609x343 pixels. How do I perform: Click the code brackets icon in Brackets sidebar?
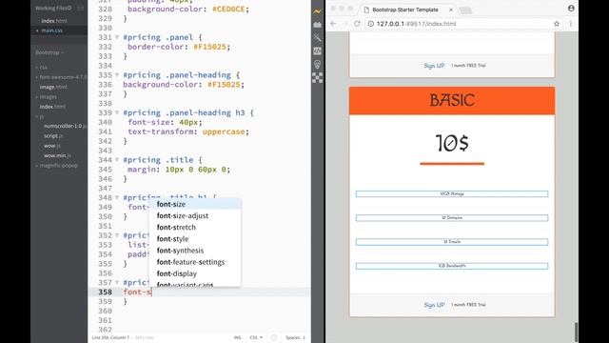[x=317, y=50]
